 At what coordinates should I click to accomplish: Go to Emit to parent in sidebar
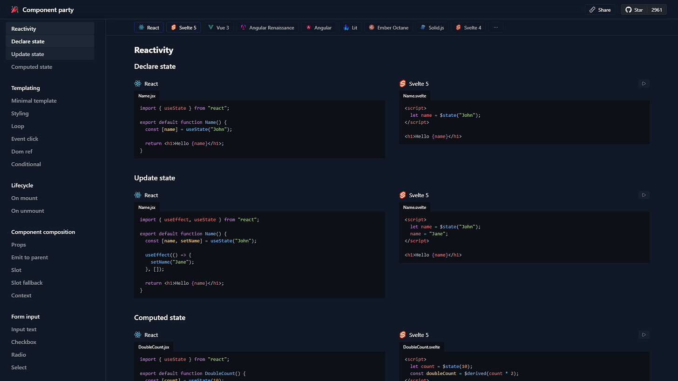pos(50,257)
